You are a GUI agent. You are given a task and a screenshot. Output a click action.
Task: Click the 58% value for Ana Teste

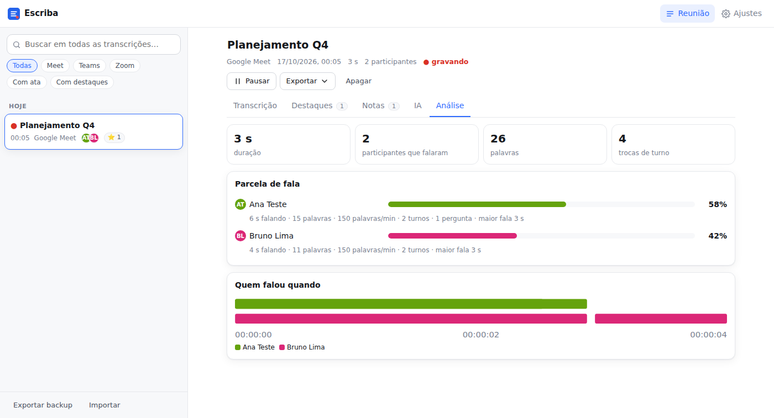click(718, 204)
